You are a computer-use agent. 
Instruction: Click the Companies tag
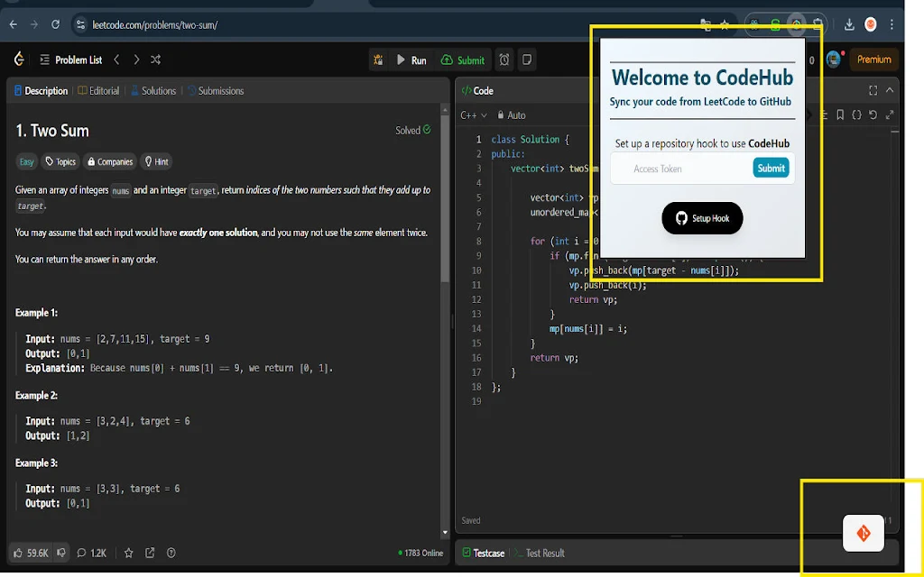click(111, 162)
